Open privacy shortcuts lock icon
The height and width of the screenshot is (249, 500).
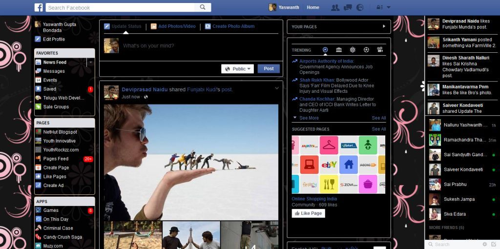[x=379, y=7]
